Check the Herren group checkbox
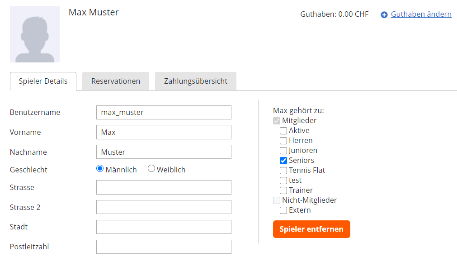 pyautogui.click(x=283, y=141)
